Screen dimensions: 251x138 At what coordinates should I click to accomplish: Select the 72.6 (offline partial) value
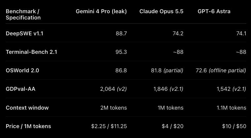click(221, 71)
